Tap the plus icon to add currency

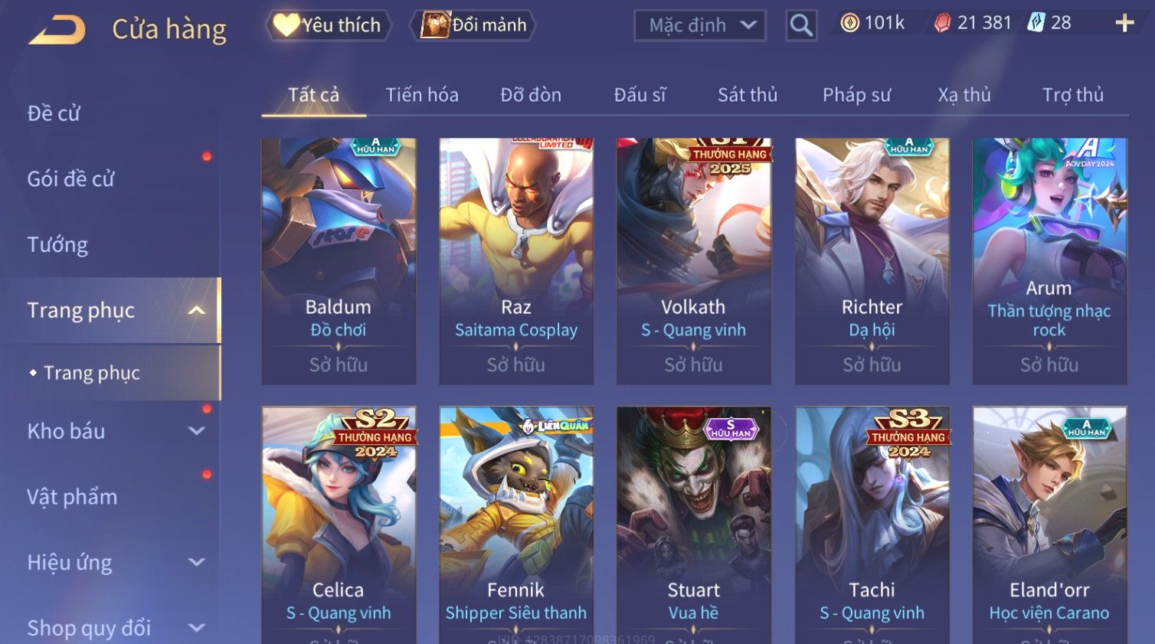tap(1124, 23)
